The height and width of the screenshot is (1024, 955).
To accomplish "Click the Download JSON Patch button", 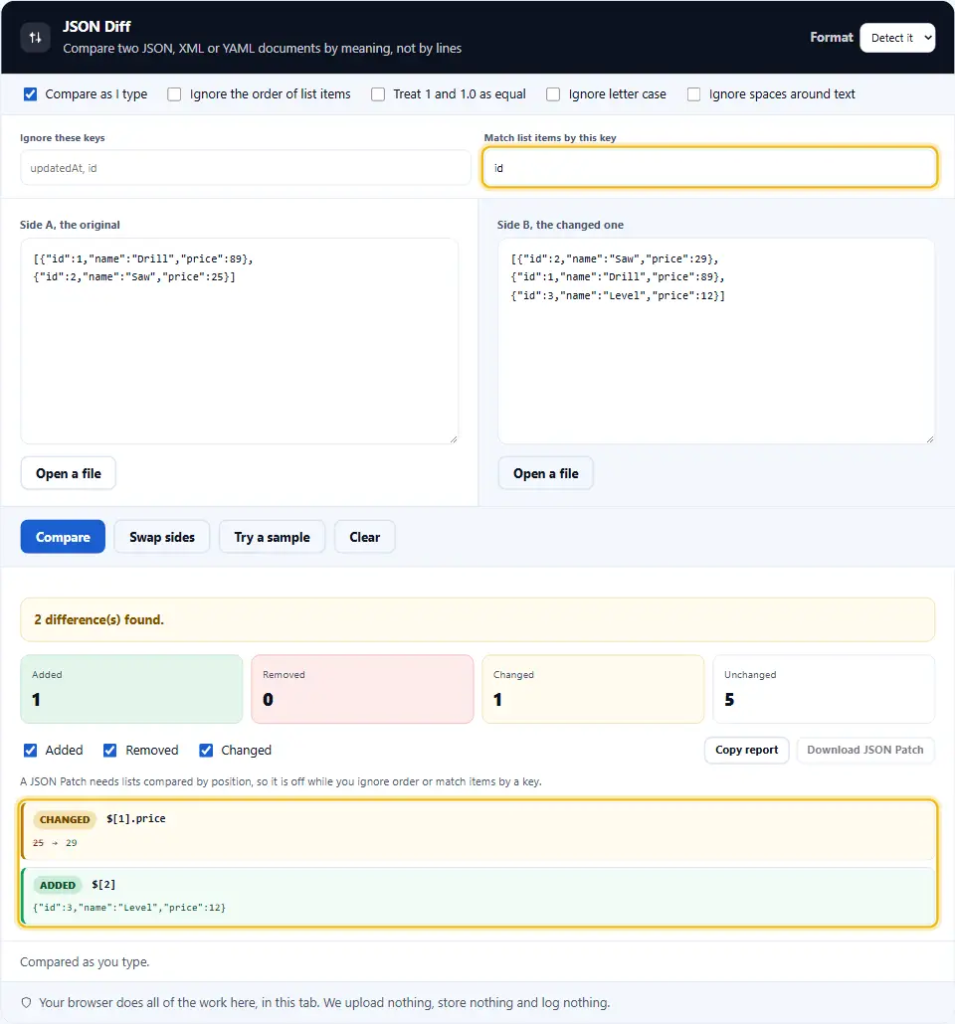I will point(864,750).
